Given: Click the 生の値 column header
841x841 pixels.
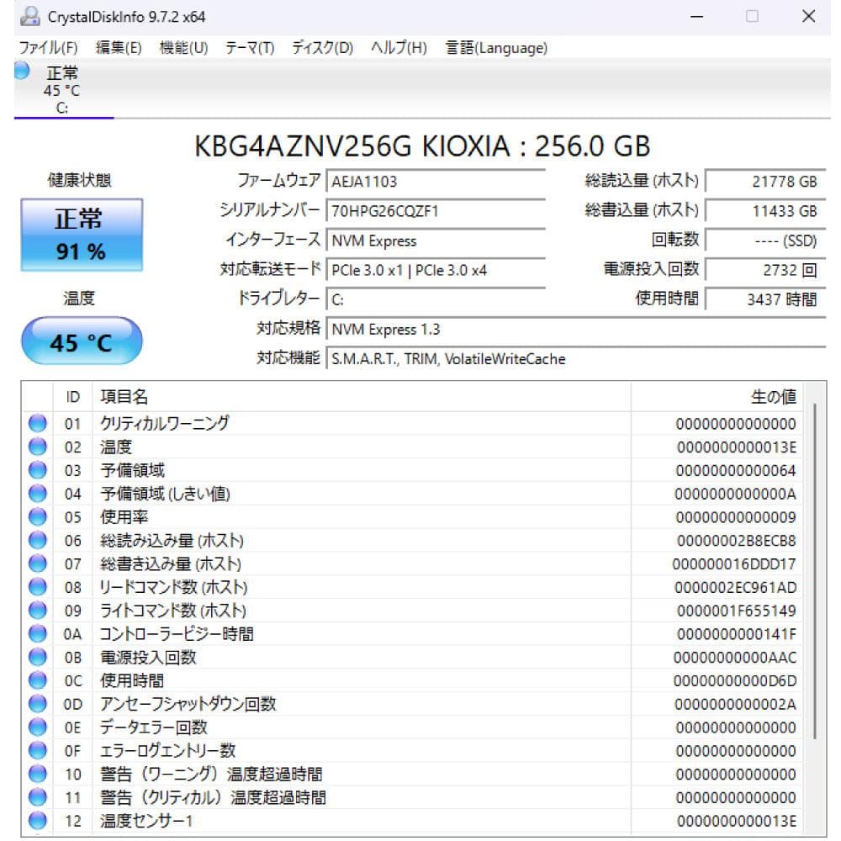Looking at the screenshot, I should (717, 397).
